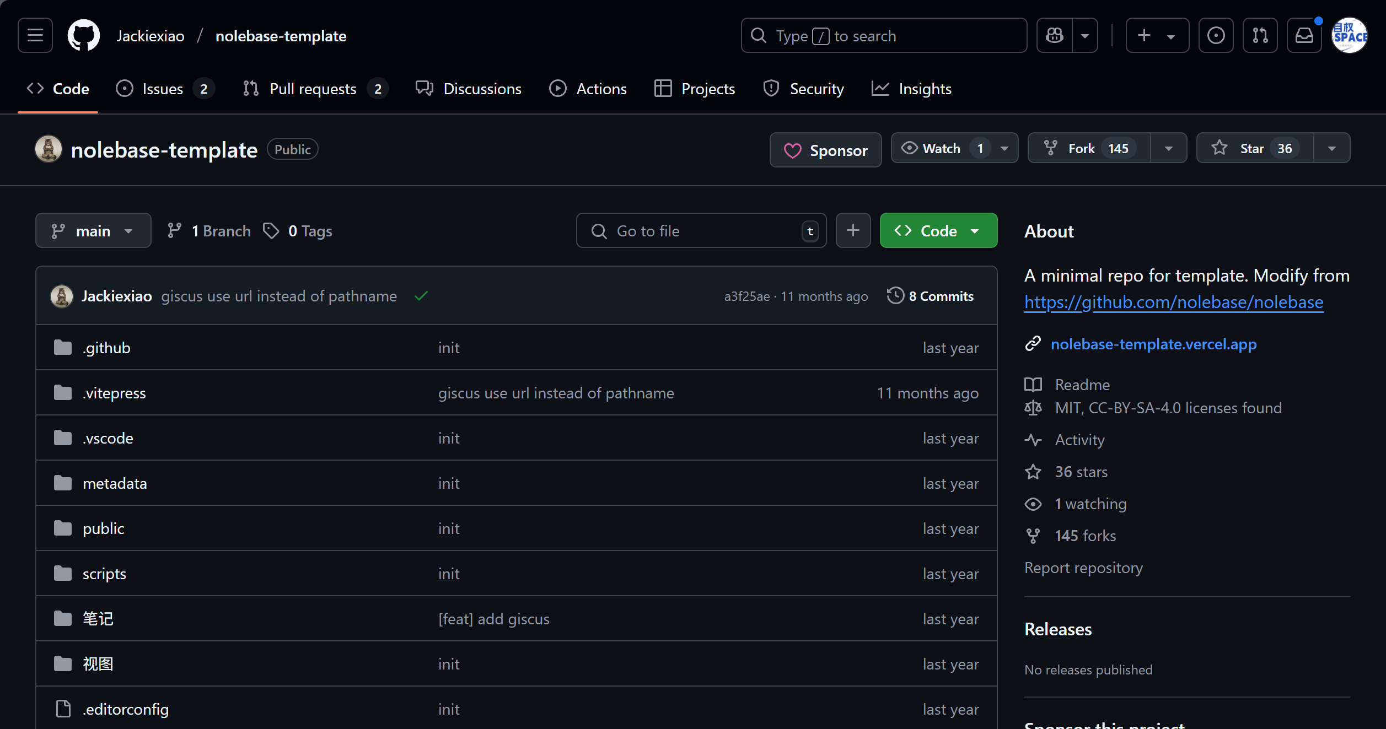Image resolution: width=1386 pixels, height=729 pixels.
Task: Open the 笔记 folder
Action: pos(98,619)
